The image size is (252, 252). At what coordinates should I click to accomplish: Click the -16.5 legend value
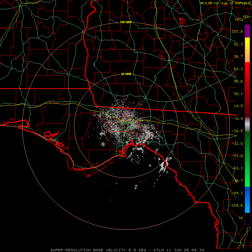[x=237, y=131]
